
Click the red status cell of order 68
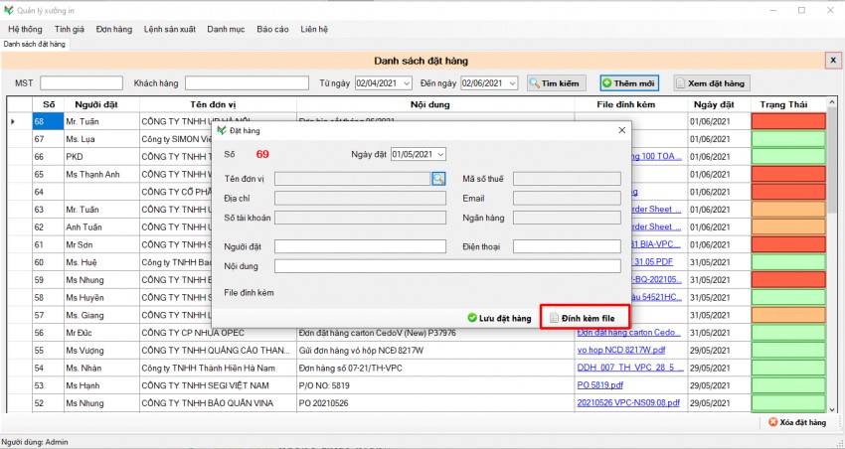pyautogui.click(x=788, y=121)
